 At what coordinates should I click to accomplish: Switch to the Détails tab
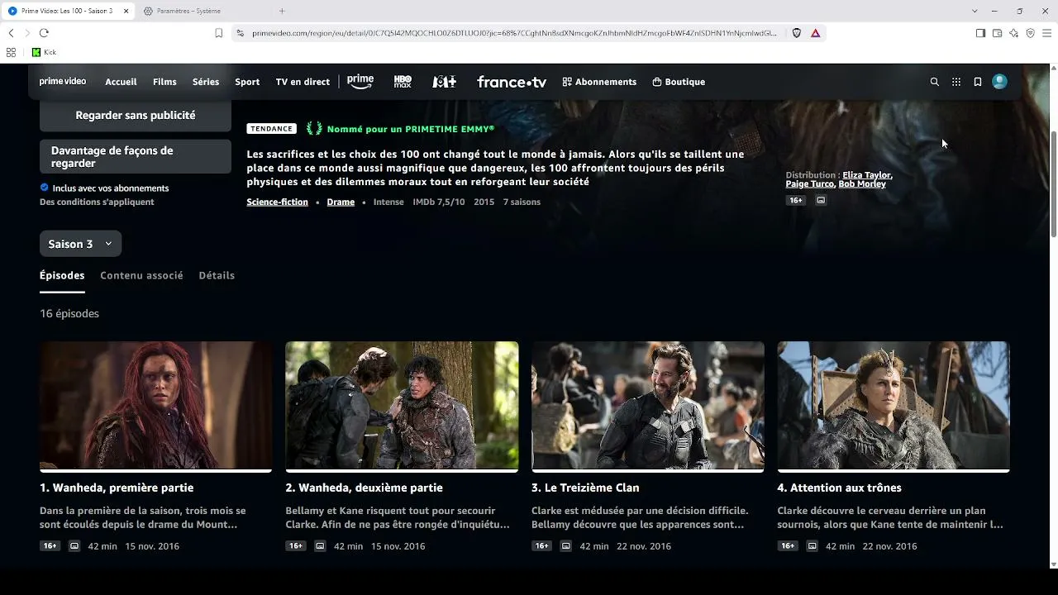(217, 275)
